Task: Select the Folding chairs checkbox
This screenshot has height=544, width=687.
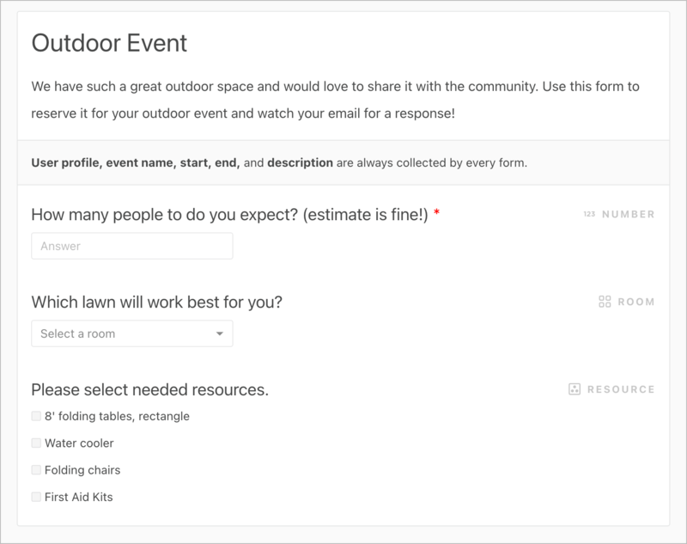Action: (x=35, y=470)
